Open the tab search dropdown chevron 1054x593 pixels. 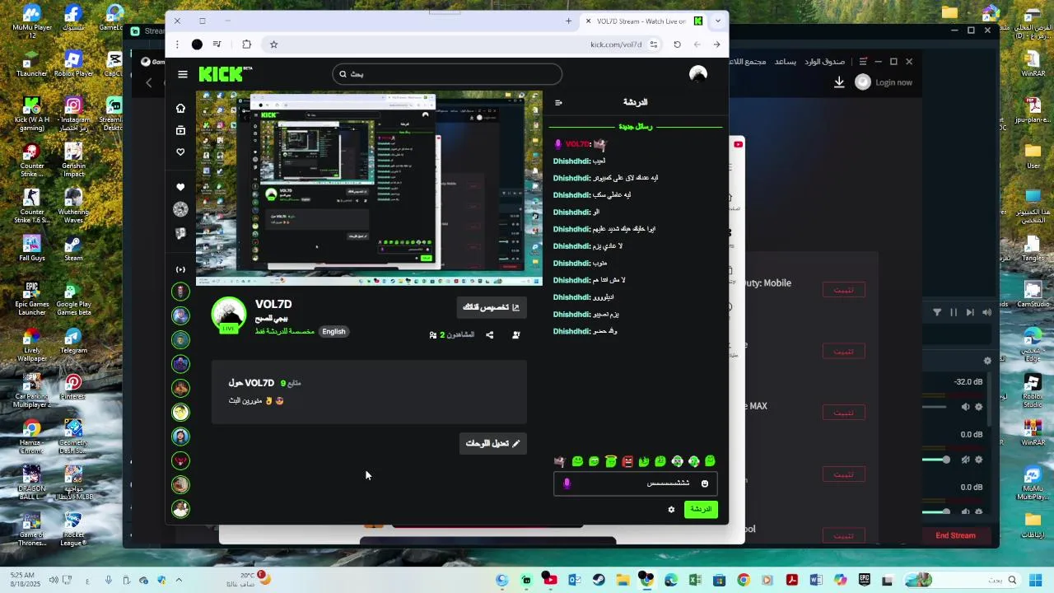pos(718,21)
